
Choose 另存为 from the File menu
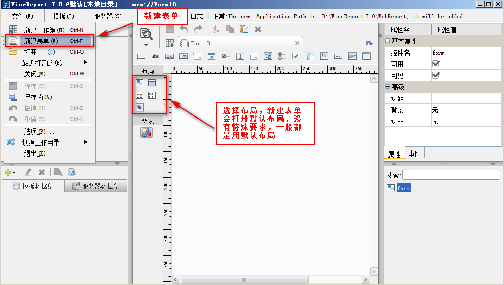pyautogui.click(x=50, y=97)
